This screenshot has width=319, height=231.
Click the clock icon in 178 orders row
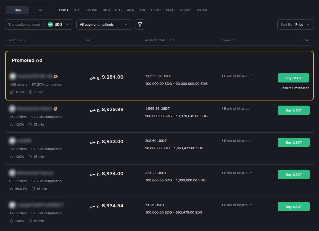30,221
